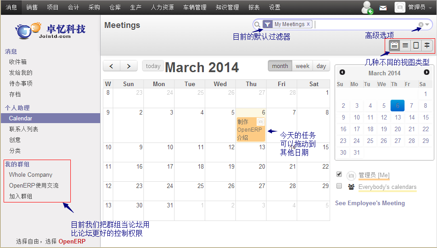Viewport: 437px width, 248px height.
Task: Navigate to the previous month in main calendar
Action: click(111, 66)
